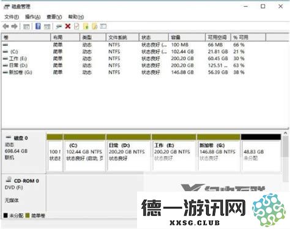Screen dimensions: 290x229
Task: Select the 新加卷 (G:) 146.88 GB partition block
Action: (x=218, y=153)
